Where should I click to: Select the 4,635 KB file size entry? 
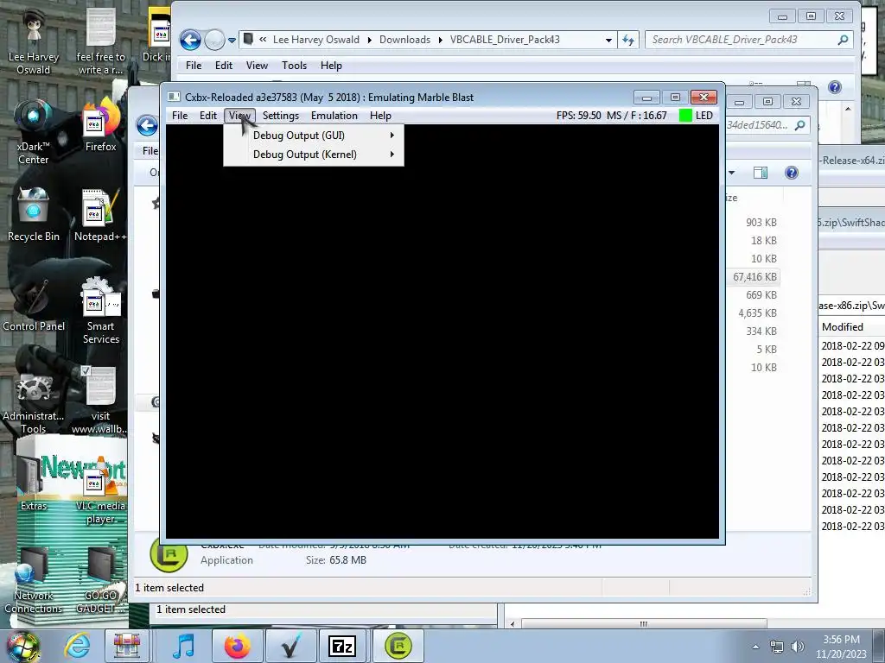click(757, 313)
